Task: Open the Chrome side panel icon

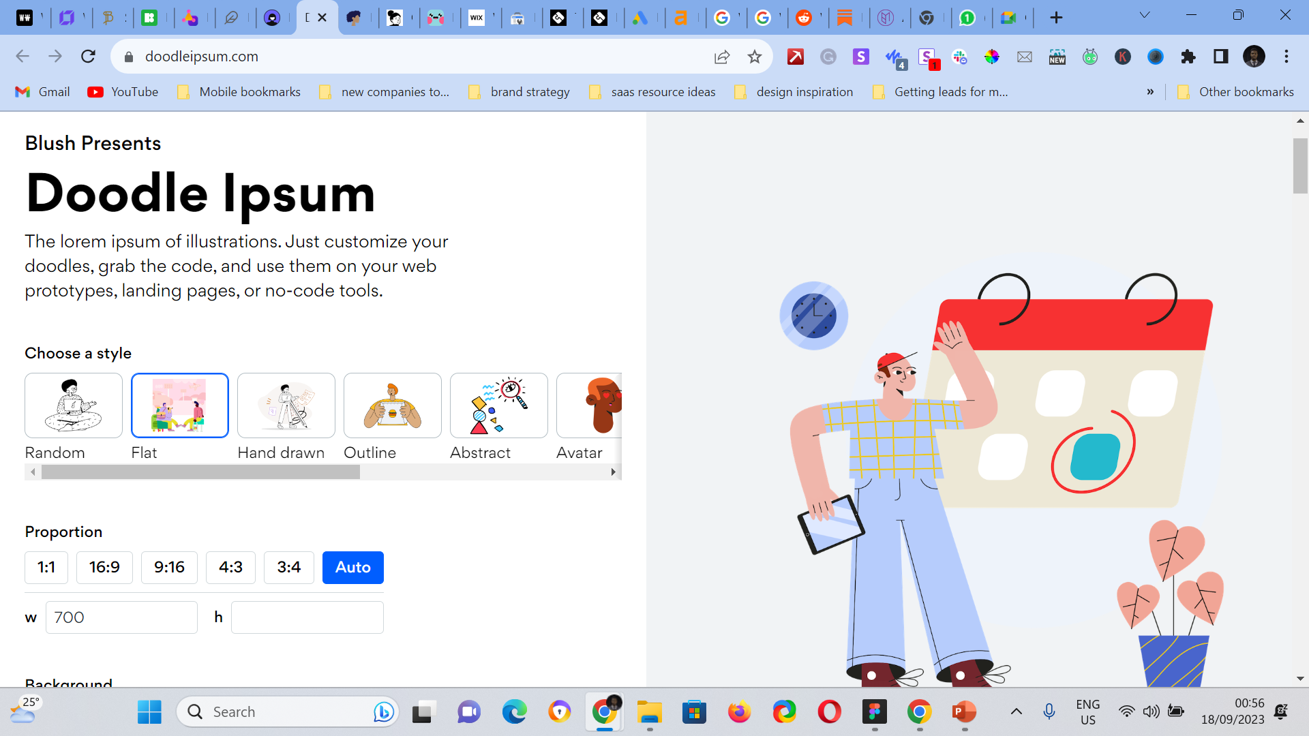Action: 1220,57
